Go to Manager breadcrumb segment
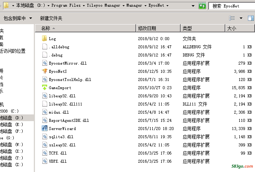This screenshot has width=255, height=172. coord(134,5)
